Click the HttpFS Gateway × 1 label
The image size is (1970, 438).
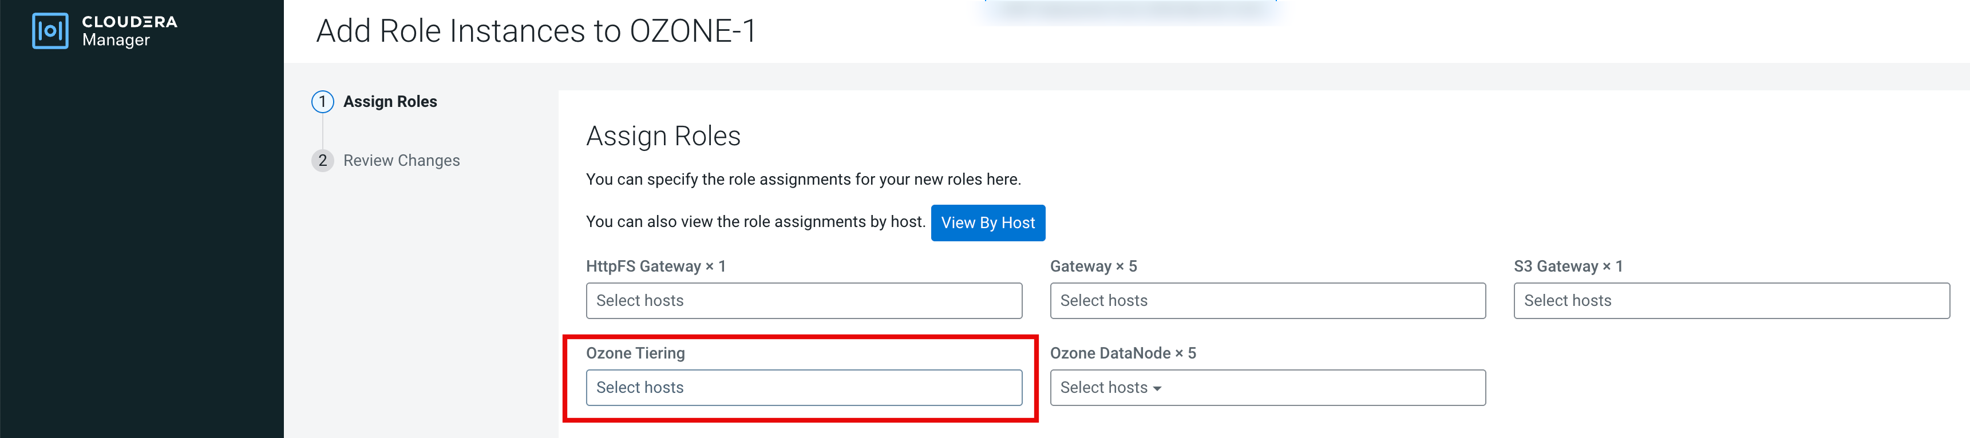655,266
